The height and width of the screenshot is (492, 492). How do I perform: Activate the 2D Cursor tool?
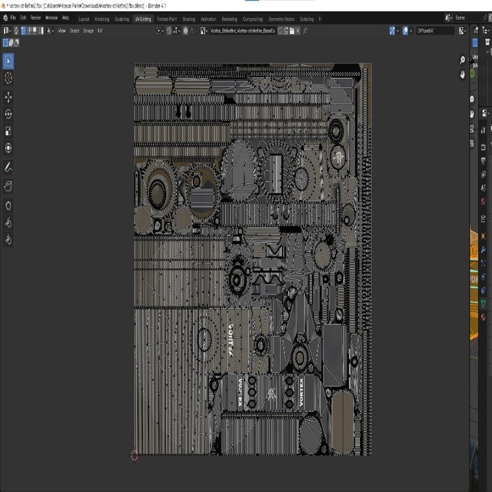[x=8, y=78]
